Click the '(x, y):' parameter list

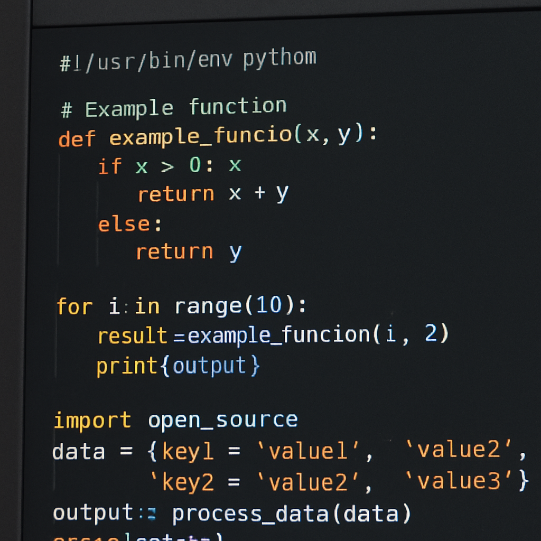(x=335, y=134)
